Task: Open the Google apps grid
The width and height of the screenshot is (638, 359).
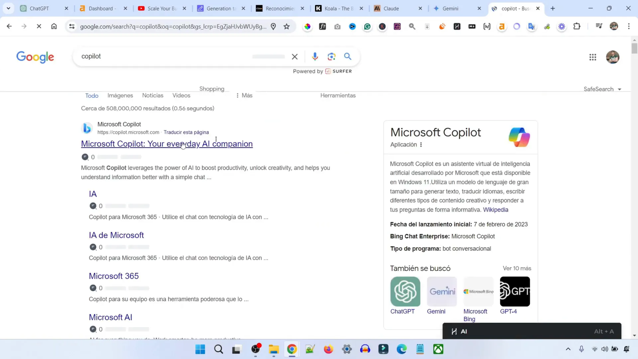Action: pos(593,57)
